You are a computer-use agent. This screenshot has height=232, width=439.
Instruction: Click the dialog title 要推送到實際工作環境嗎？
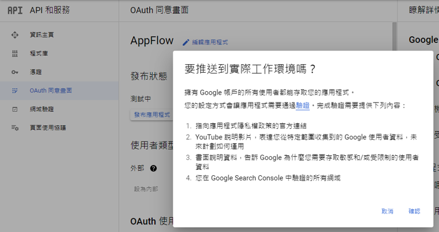(250, 69)
